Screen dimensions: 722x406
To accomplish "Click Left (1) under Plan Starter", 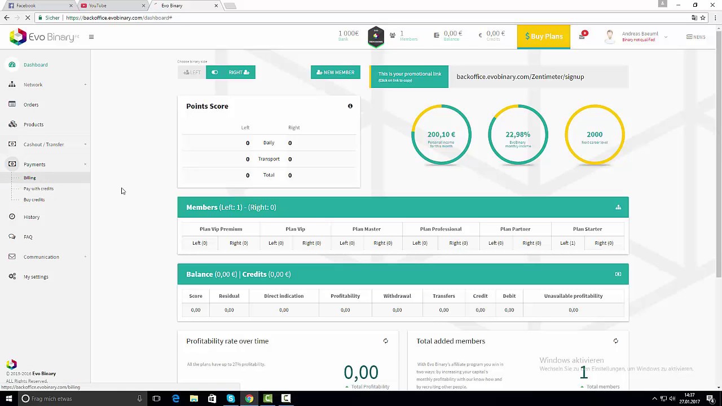I will pyautogui.click(x=567, y=243).
